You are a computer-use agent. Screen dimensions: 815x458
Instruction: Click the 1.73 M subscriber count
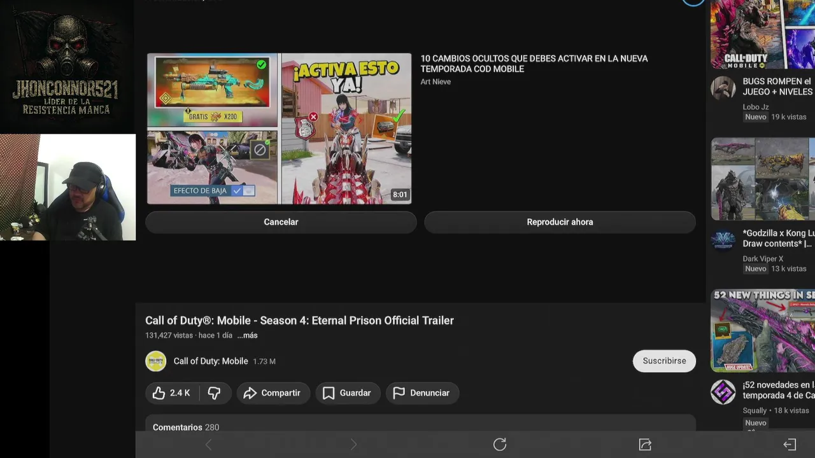[264, 361]
